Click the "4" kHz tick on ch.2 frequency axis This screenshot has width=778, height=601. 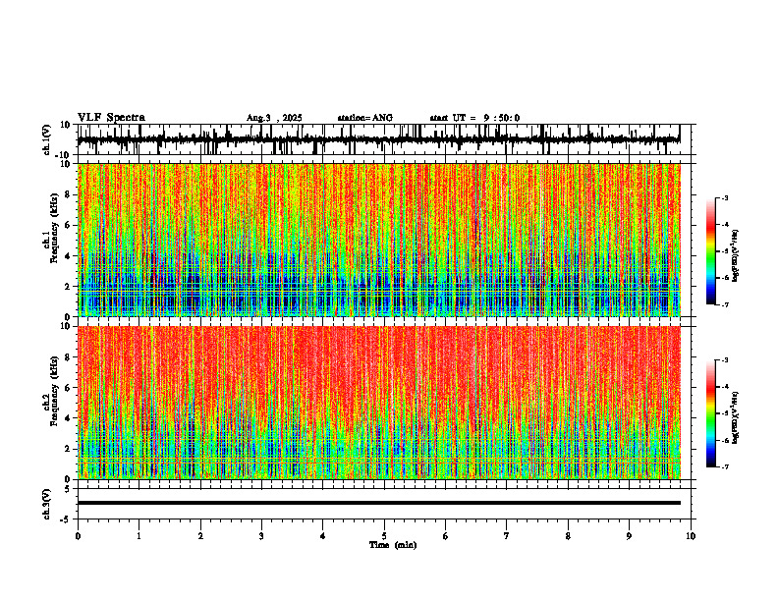point(68,418)
